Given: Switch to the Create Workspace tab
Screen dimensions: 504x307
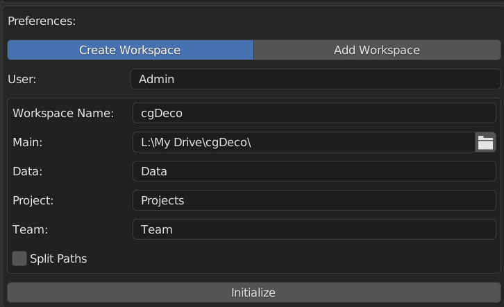Looking at the screenshot, I should [131, 50].
